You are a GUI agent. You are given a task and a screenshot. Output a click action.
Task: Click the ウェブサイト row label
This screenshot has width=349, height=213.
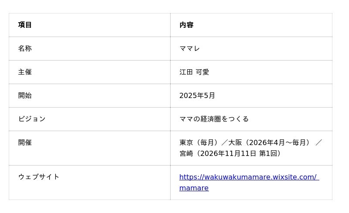click(39, 177)
